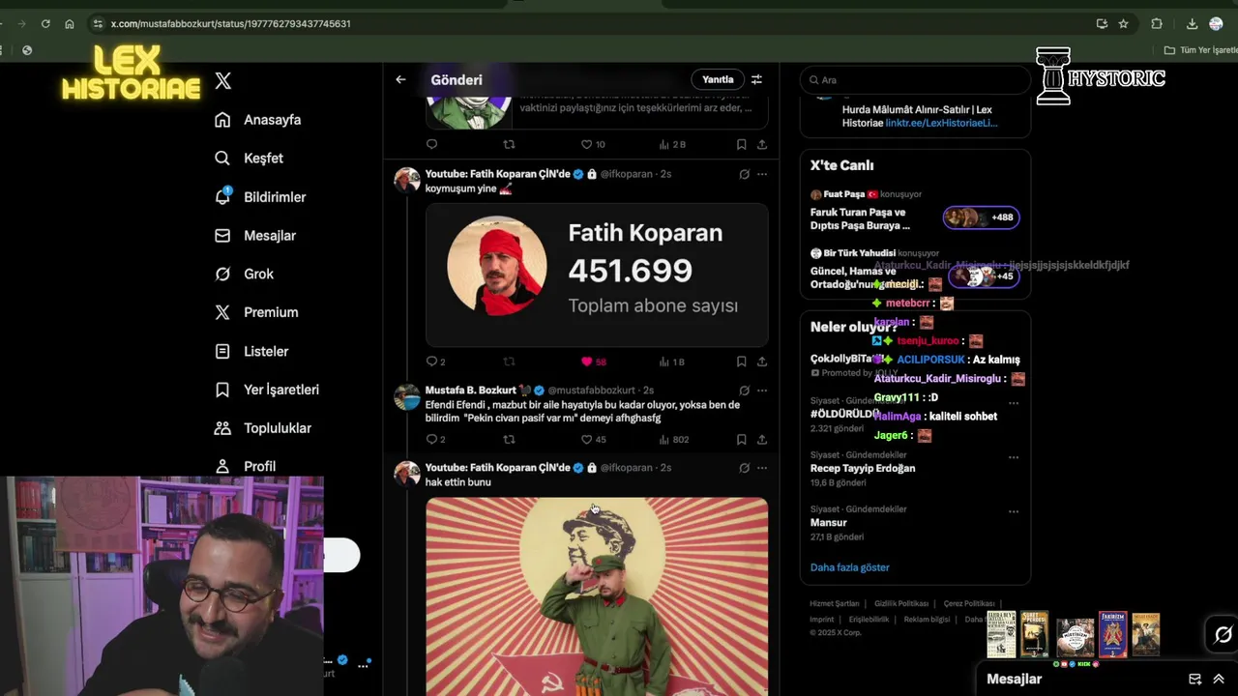Bookmark the top tweet with 10 likes

(x=741, y=144)
